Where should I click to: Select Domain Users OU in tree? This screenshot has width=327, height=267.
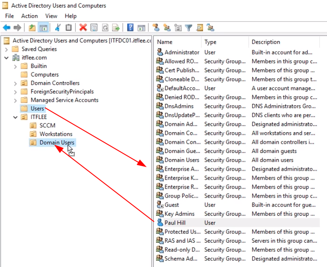tap(57, 142)
